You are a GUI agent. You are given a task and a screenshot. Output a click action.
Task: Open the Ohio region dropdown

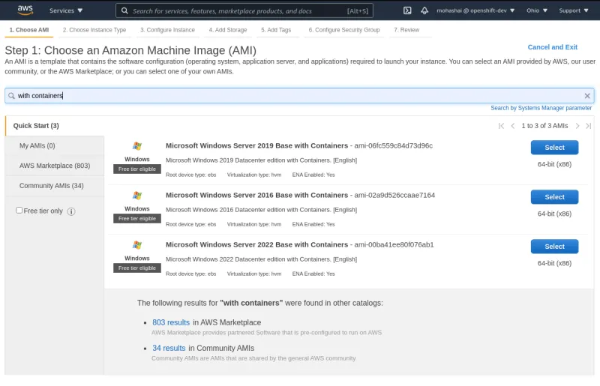(x=536, y=10)
